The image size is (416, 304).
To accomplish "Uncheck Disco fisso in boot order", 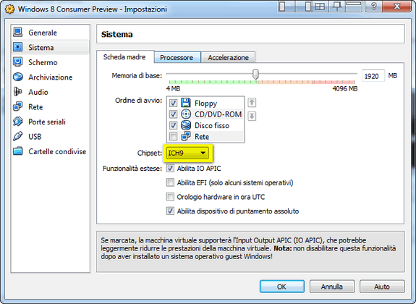I will point(173,125).
